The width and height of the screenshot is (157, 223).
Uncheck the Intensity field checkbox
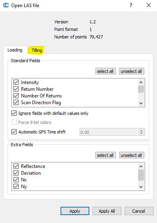point(16,82)
